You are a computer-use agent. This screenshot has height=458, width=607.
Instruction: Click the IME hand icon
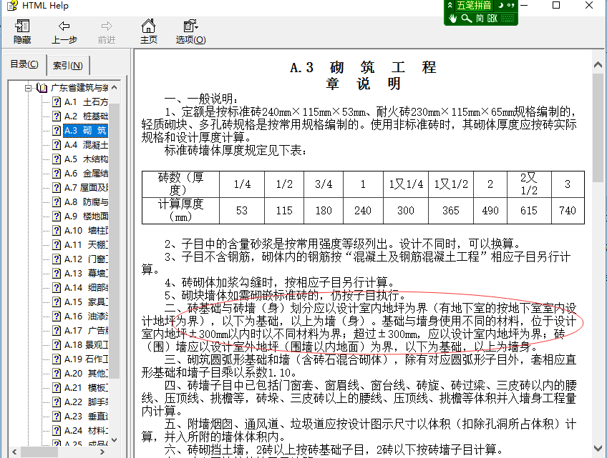(452, 18)
